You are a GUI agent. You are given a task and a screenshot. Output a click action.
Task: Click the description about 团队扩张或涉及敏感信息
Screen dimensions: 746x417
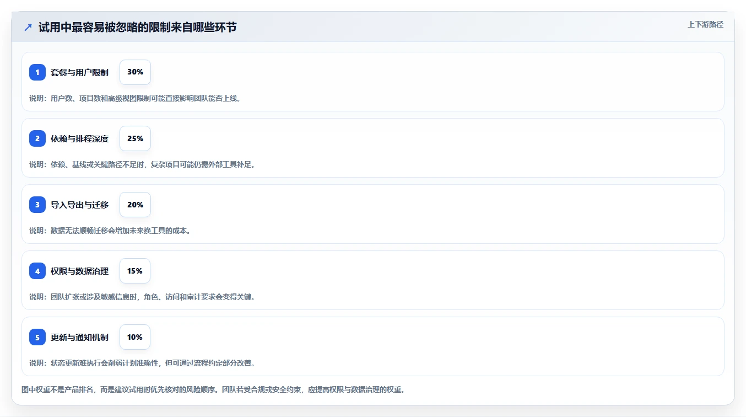click(x=142, y=297)
